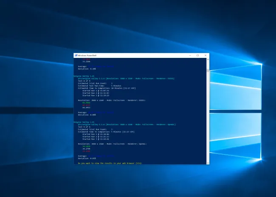Click the last "Deviation" line above the prompt
Image resolution: width=276 pixels, height=197 pixels.
(87, 158)
